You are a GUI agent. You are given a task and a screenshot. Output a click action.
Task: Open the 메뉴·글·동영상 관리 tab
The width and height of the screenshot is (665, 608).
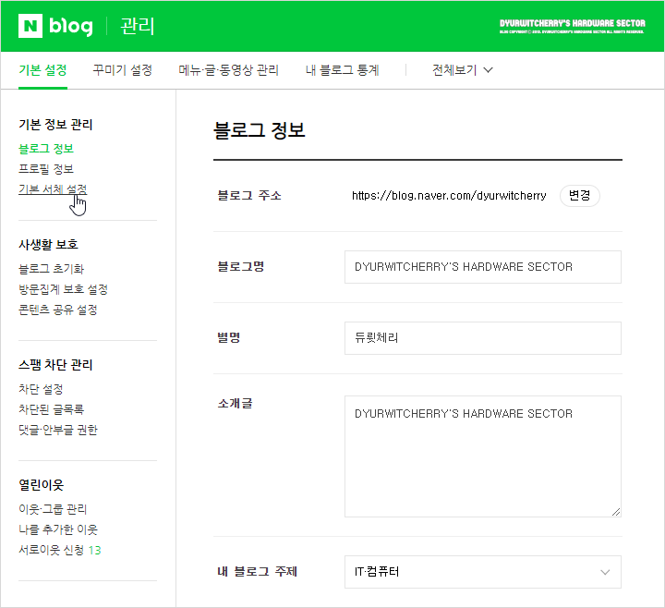click(229, 70)
